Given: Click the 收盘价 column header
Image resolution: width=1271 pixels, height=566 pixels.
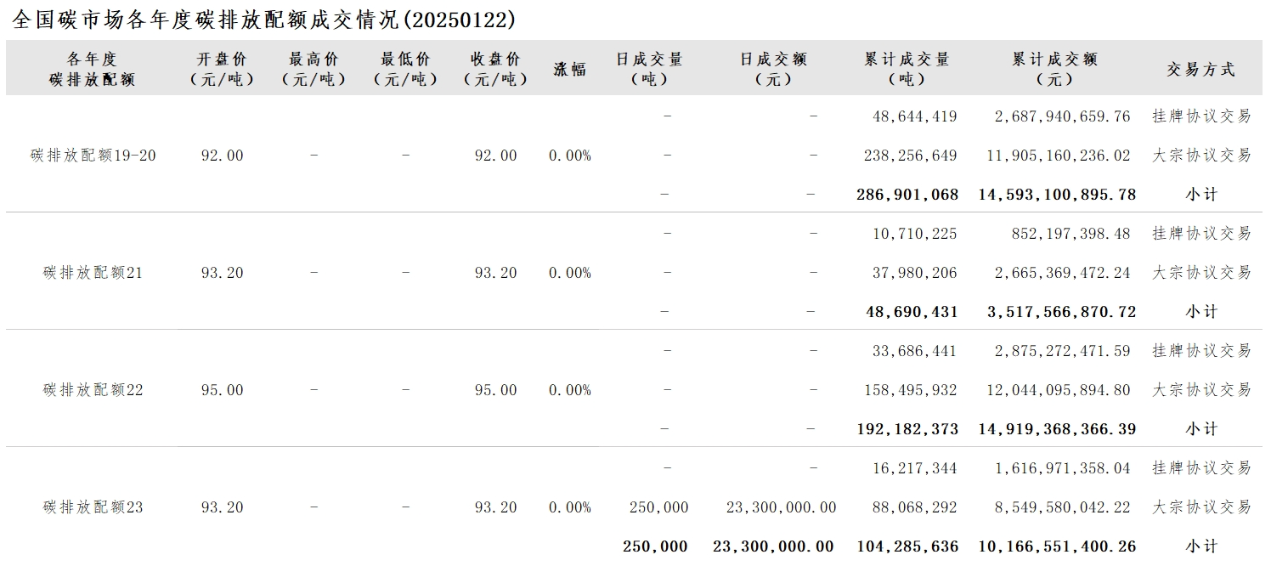Looking at the screenshot, I should (496, 69).
